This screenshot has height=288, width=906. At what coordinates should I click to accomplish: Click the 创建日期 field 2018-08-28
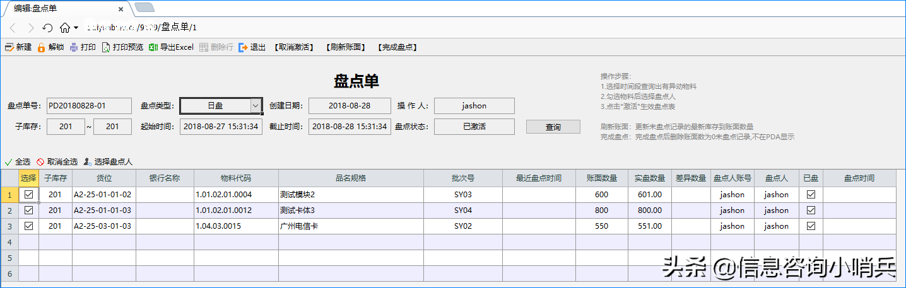coord(350,106)
